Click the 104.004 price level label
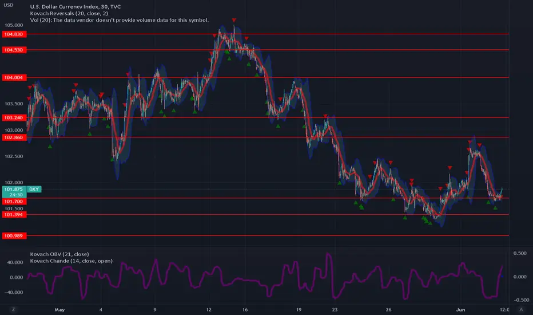Viewport: 533px width, 315px height. click(x=14, y=78)
